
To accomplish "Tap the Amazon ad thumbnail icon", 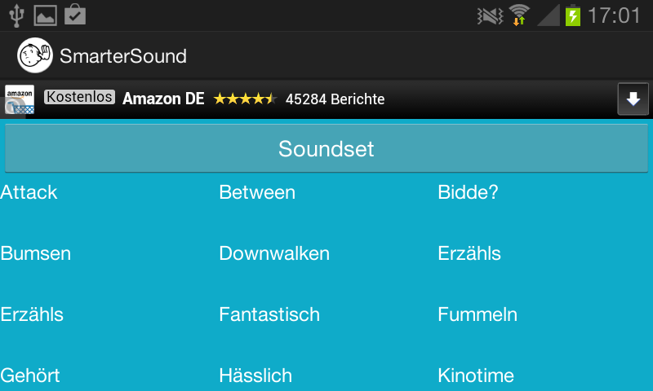I will [x=19, y=100].
